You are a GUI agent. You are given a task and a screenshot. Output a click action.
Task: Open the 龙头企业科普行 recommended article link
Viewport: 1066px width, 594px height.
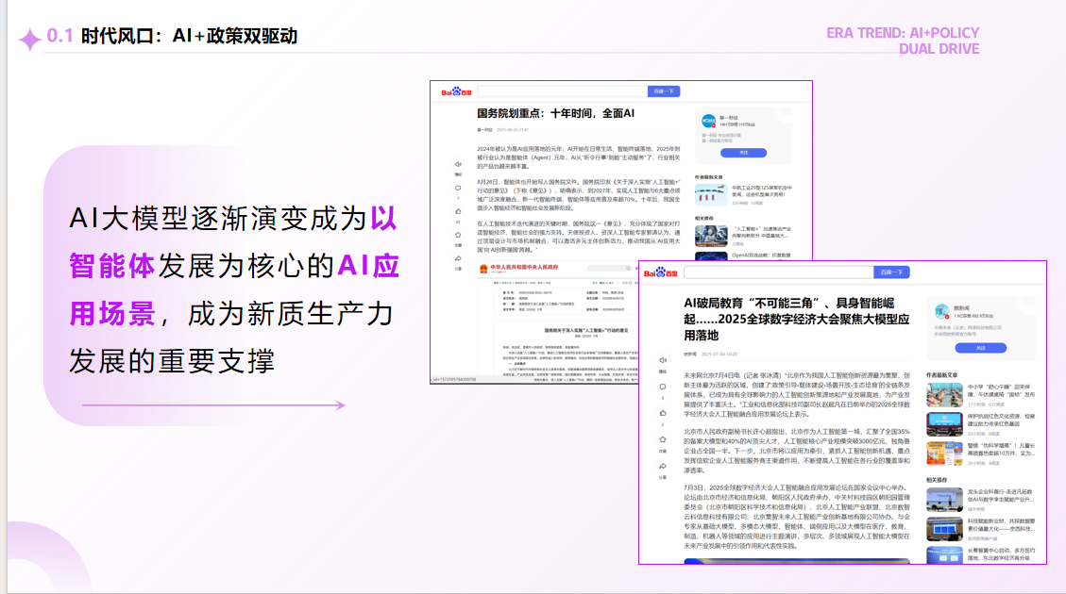coord(1000,496)
